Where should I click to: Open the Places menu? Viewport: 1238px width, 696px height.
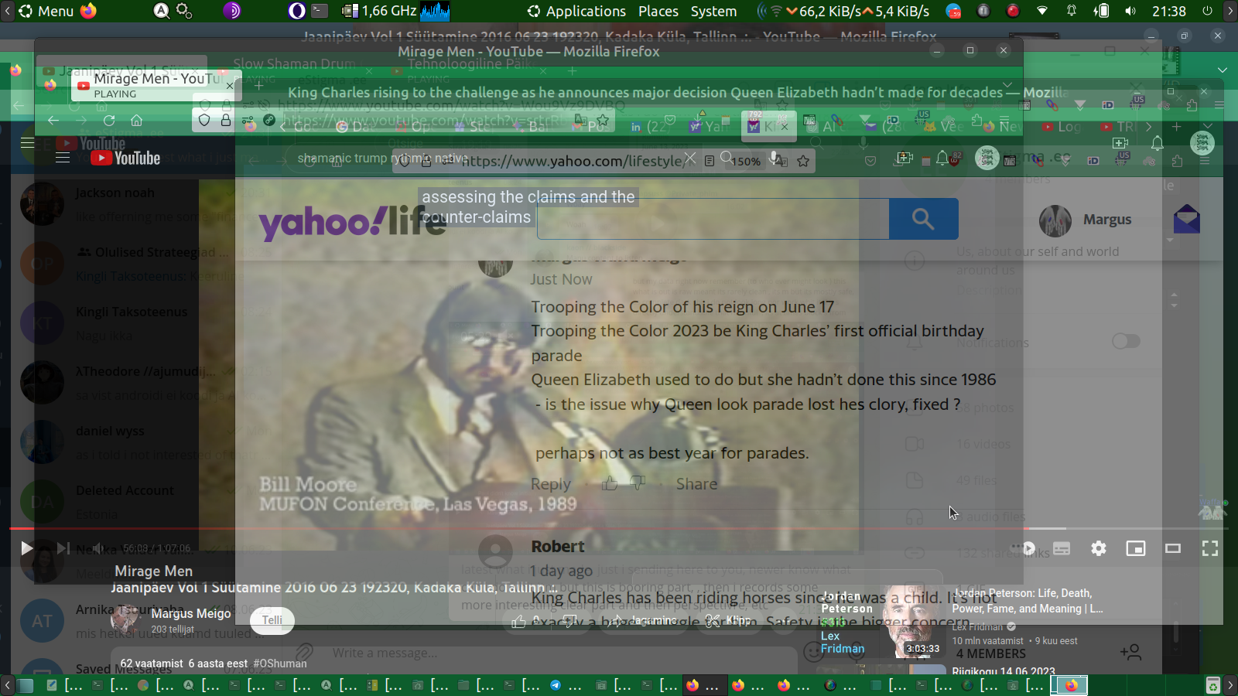658,11
